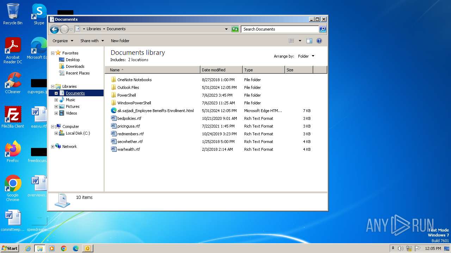Open FileZilla Client desktop shortcut
The height and width of the screenshot is (253, 451).
(13, 117)
